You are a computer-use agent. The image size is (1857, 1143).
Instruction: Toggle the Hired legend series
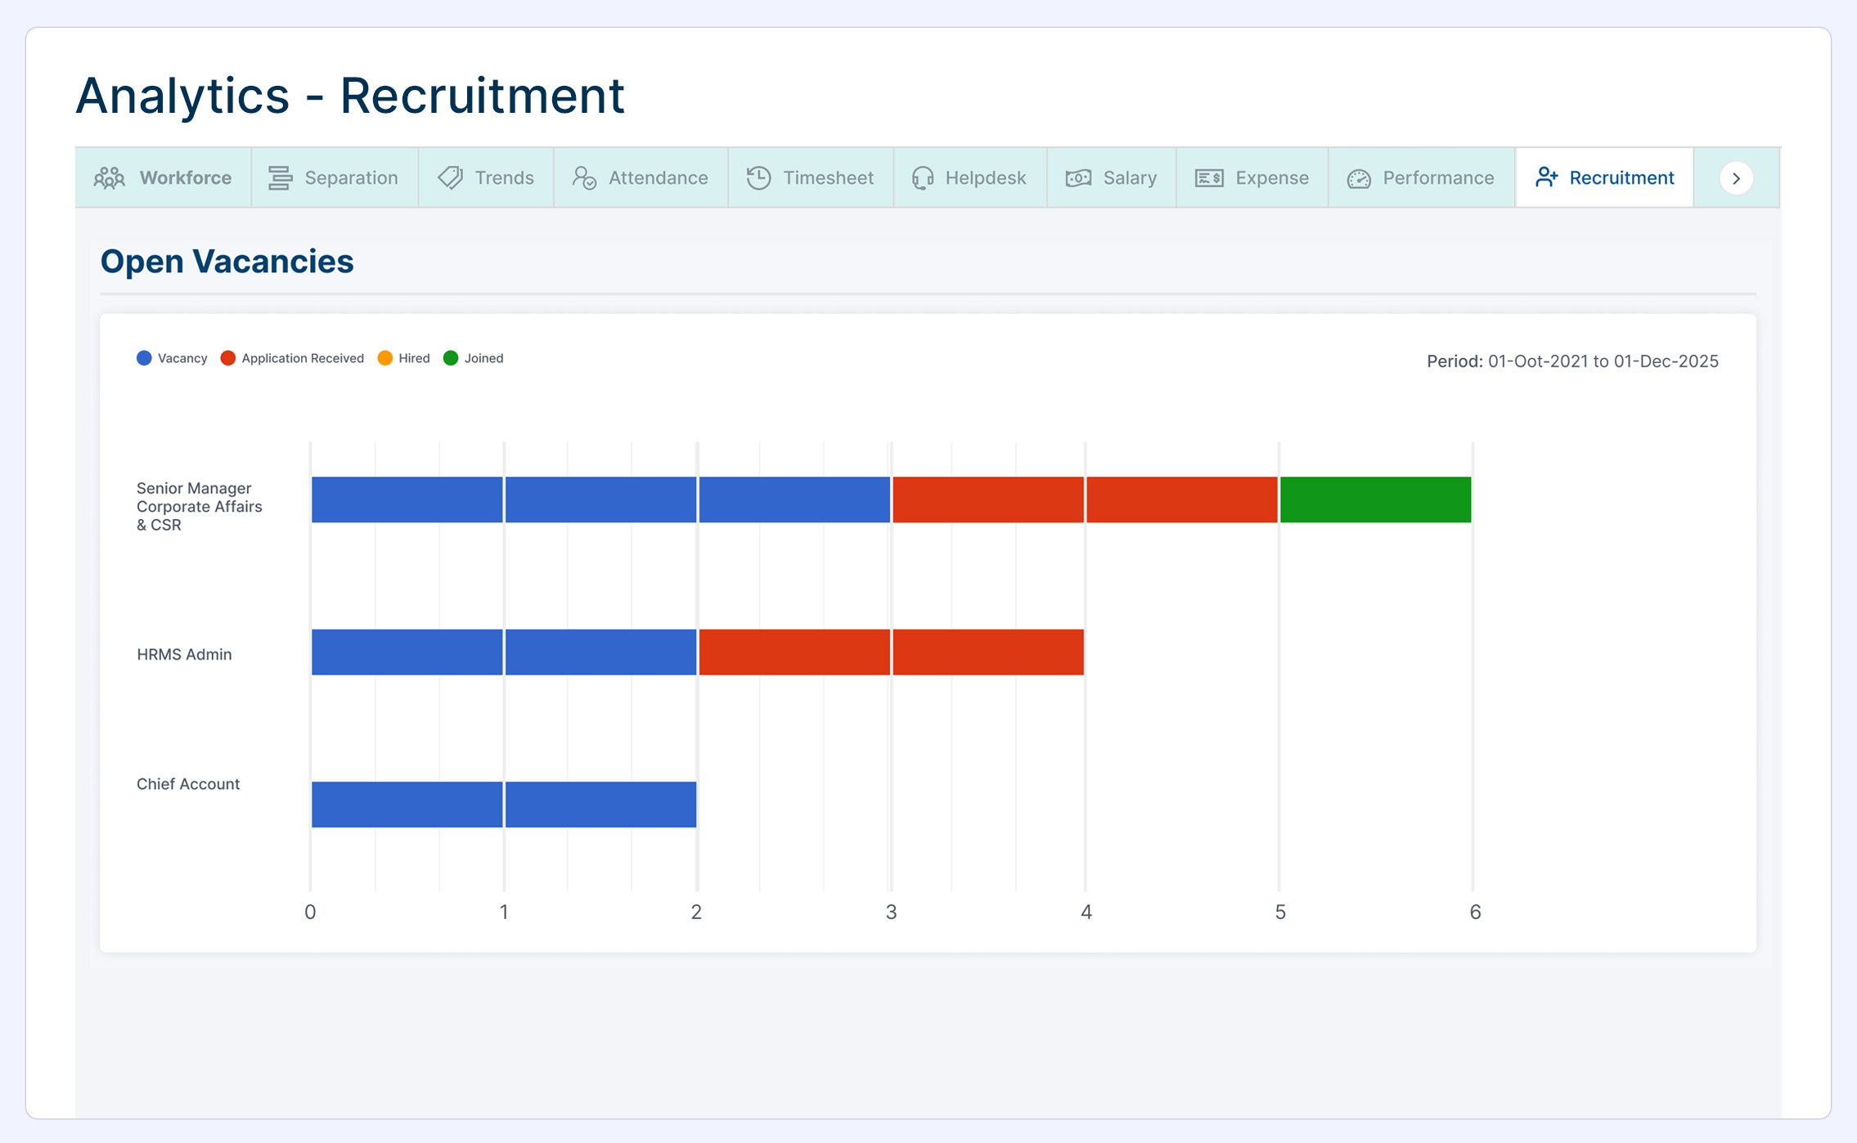tap(403, 358)
